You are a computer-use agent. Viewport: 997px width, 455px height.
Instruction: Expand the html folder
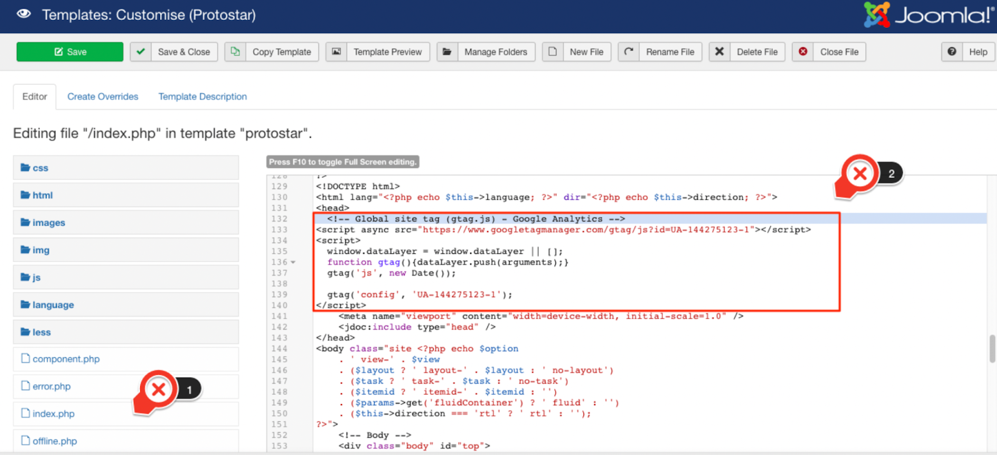click(126, 195)
